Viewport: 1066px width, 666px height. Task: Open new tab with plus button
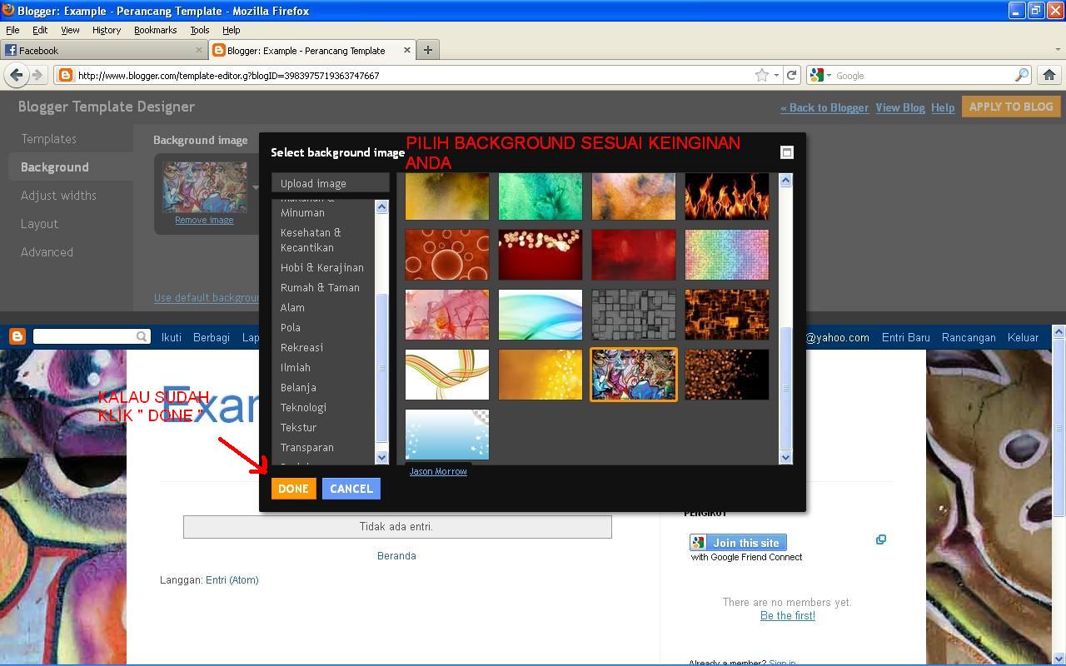coord(427,50)
